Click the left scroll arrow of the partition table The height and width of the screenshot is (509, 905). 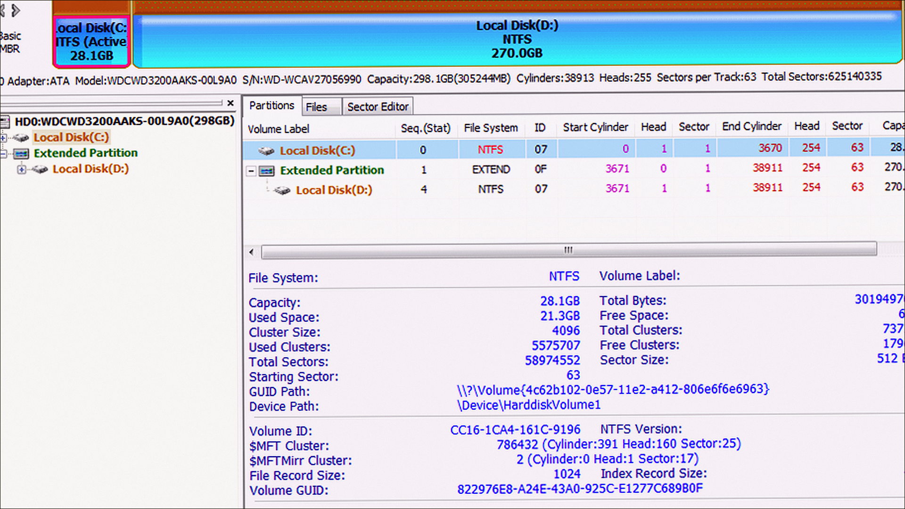pyautogui.click(x=252, y=252)
